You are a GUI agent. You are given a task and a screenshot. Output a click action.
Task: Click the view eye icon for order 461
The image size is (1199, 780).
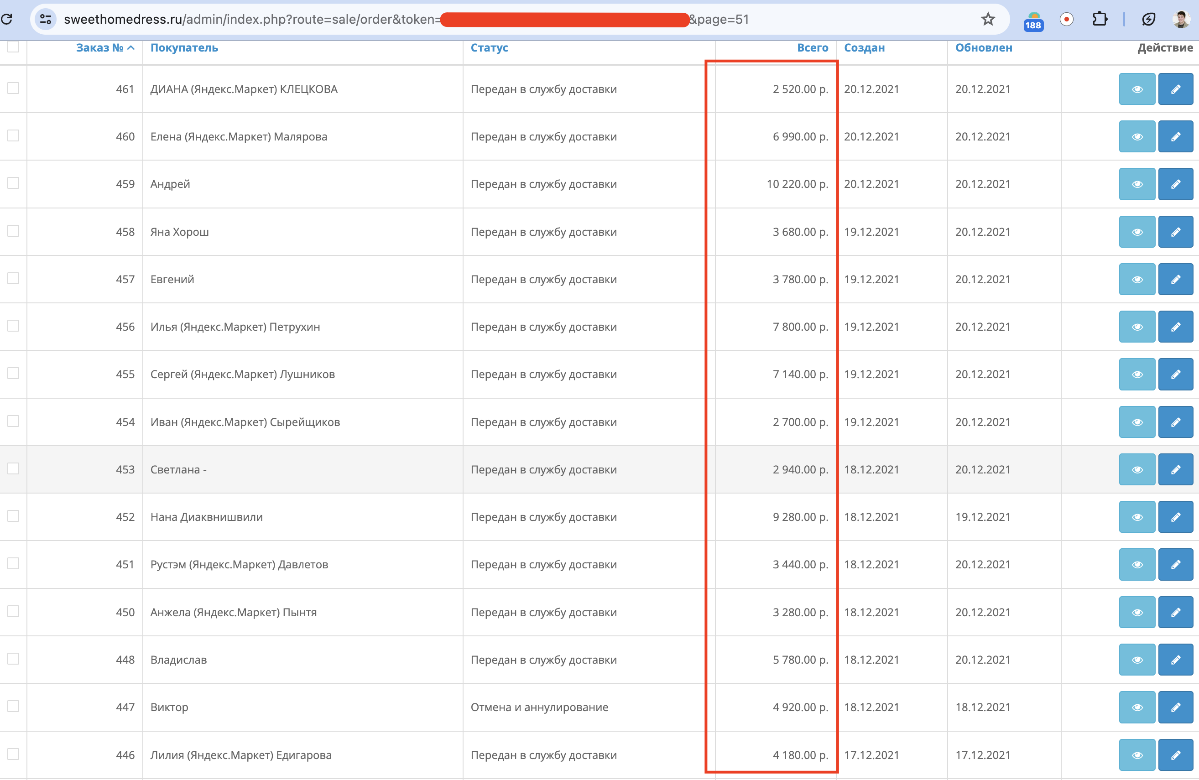1136,89
